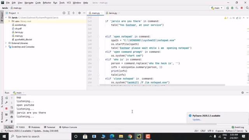
Task: Change the CRLF line separator in the status bar
Action: (x=203, y=131)
